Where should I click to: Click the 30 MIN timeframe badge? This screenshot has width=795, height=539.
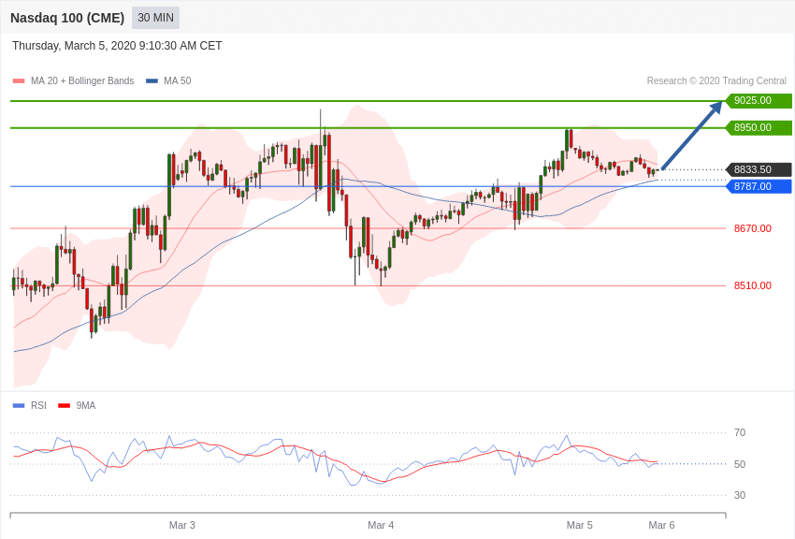point(155,18)
